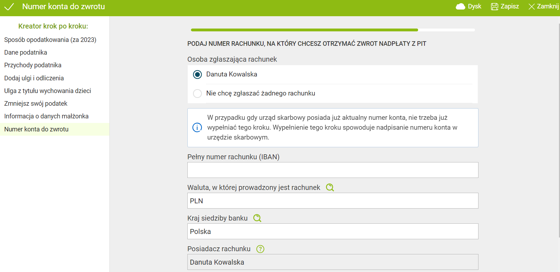Click the wizard progress bar

click(333, 30)
